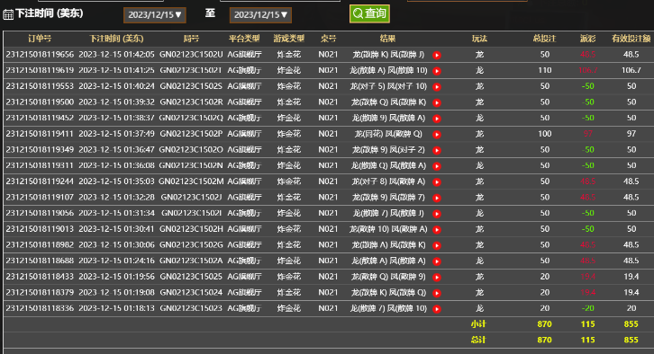Screen dimensions: 654x354
Task: Click the calendar icon beside 下注时间
Action: tap(8, 14)
